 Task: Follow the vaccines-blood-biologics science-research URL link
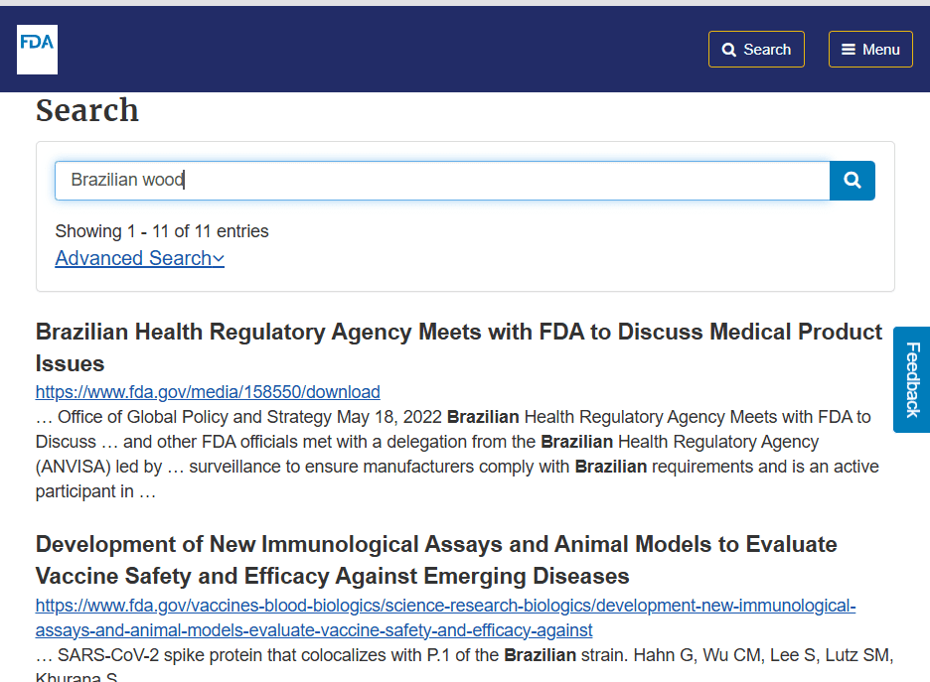click(445, 617)
